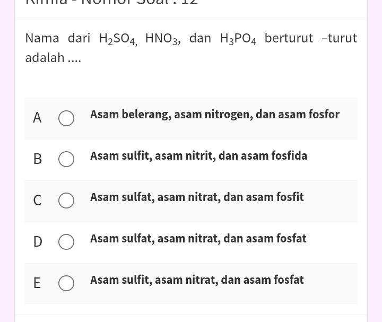This screenshot has width=382, height=322.
Task: Click the letter A option label
Action: 37,118
